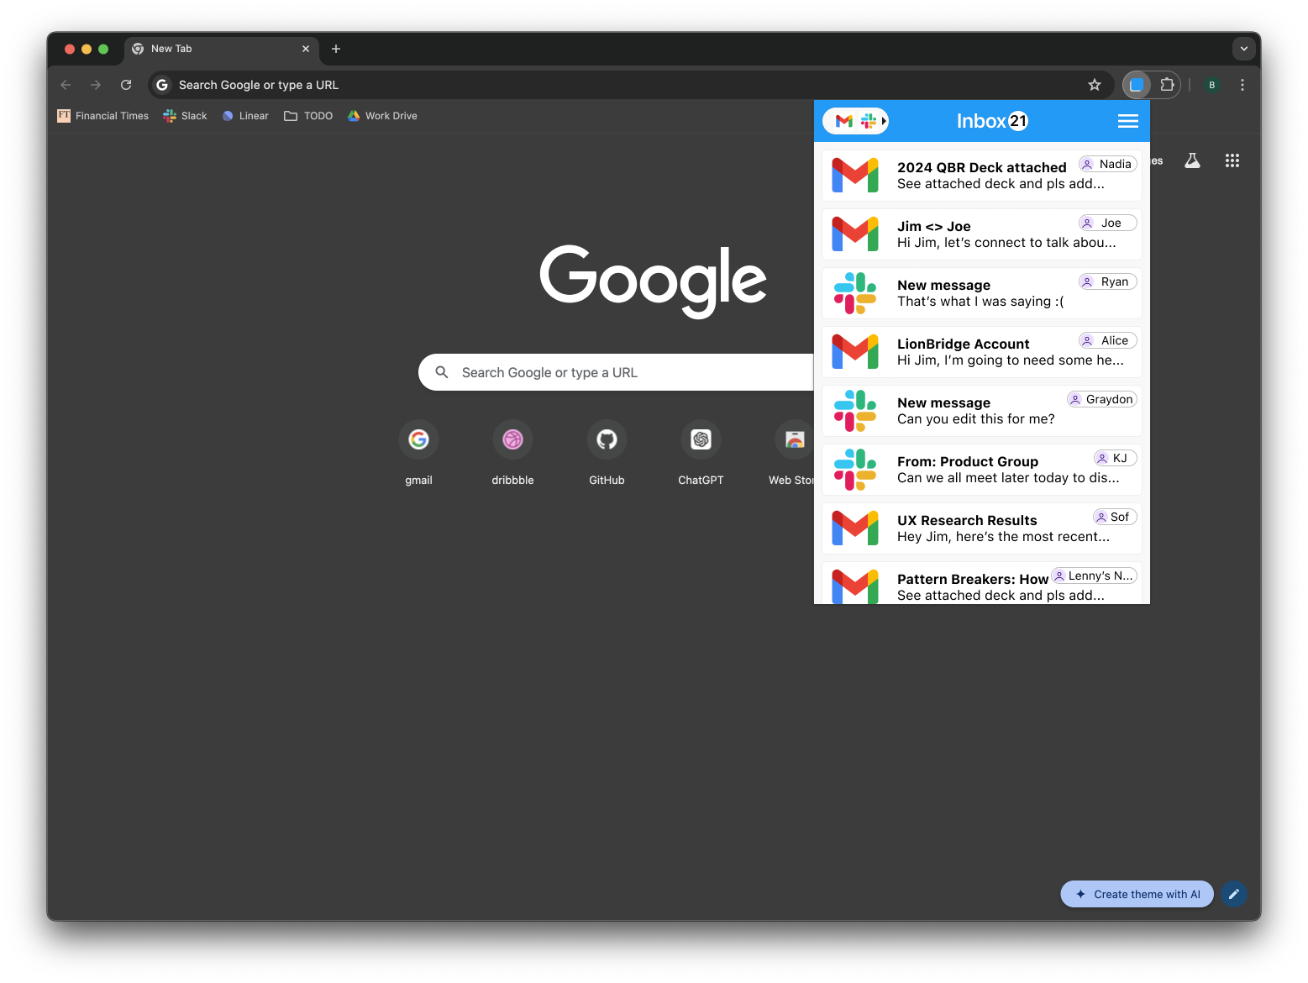Open Work Drive bookmark

(x=382, y=116)
